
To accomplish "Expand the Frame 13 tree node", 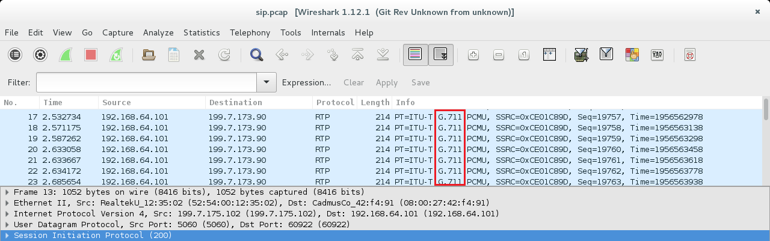I will pyautogui.click(x=7, y=192).
